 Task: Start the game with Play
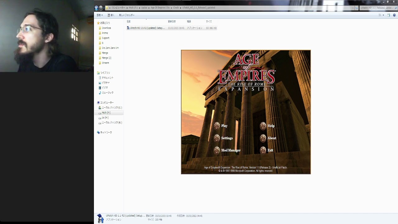click(x=224, y=126)
